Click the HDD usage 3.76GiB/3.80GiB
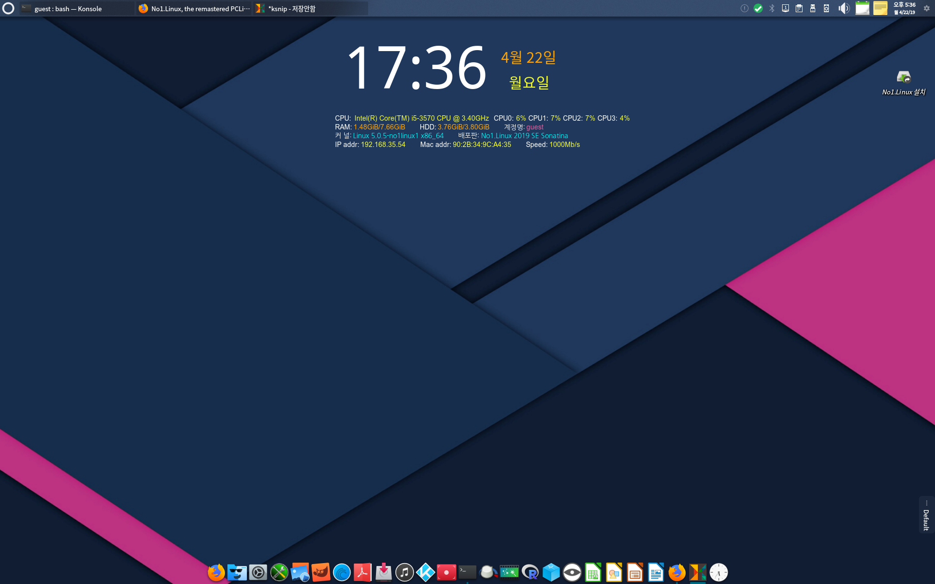This screenshot has height=584, width=935. point(464,127)
